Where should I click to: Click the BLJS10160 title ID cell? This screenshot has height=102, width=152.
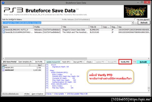94,32
